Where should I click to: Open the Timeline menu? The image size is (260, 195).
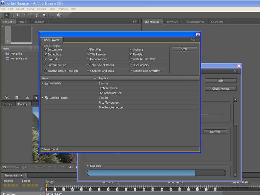point(42,9)
